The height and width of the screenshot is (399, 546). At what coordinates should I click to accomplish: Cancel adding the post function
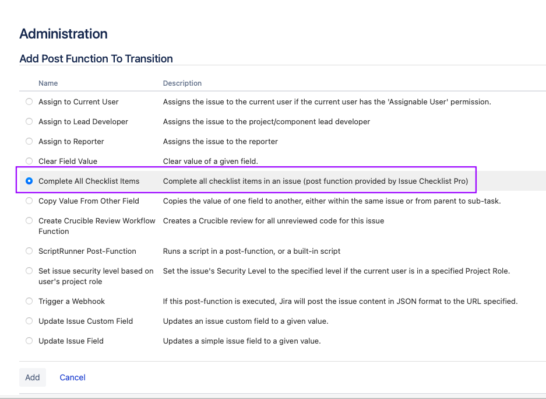pyautogui.click(x=72, y=377)
